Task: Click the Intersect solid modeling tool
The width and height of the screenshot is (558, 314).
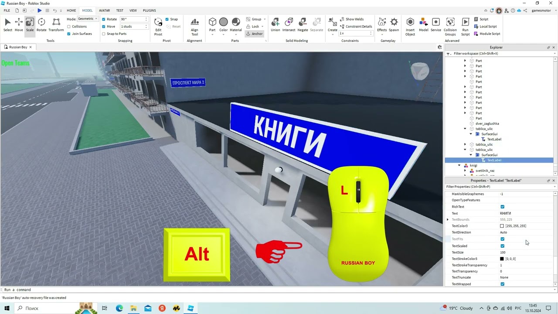Action: coord(289,25)
